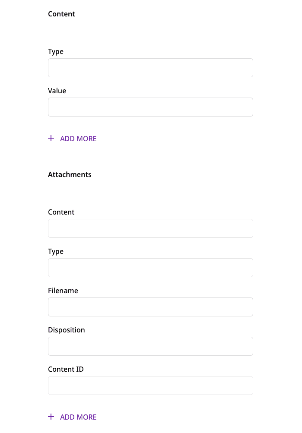The width and height of the screenshot is (302, 433).
Task: Click the Type label above the first field
Action: 56,51
